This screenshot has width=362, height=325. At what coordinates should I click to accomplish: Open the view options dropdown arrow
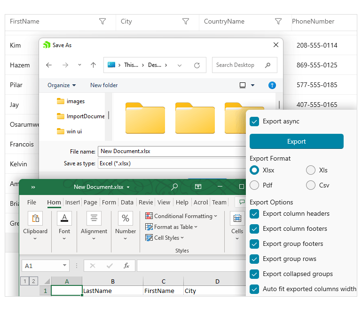(253, 85)
